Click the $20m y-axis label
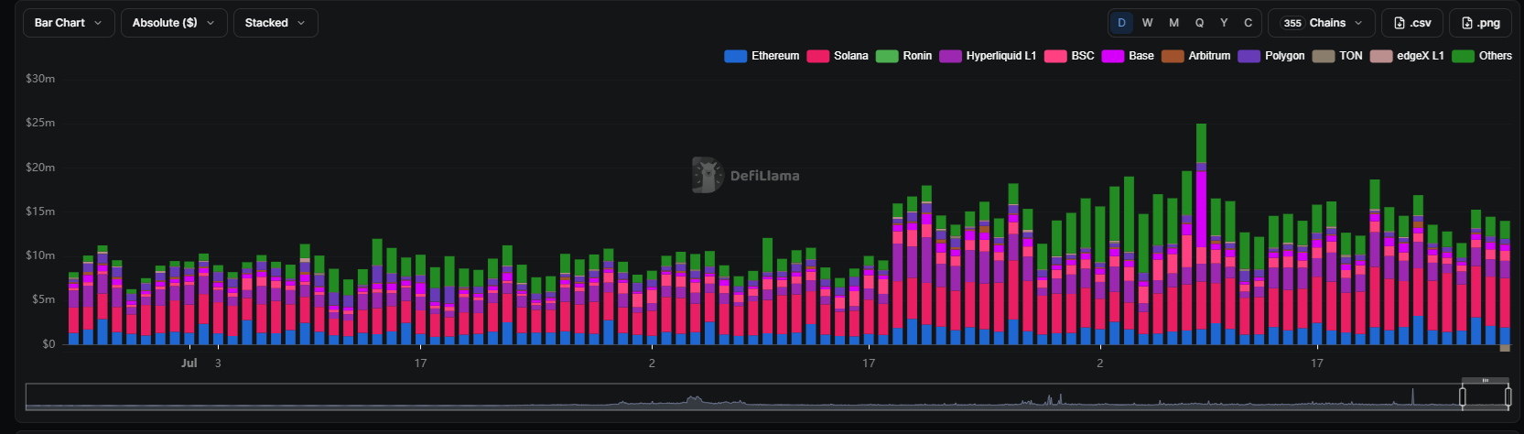Screen dimensions: 1524x434 click(x=40, y=168)
